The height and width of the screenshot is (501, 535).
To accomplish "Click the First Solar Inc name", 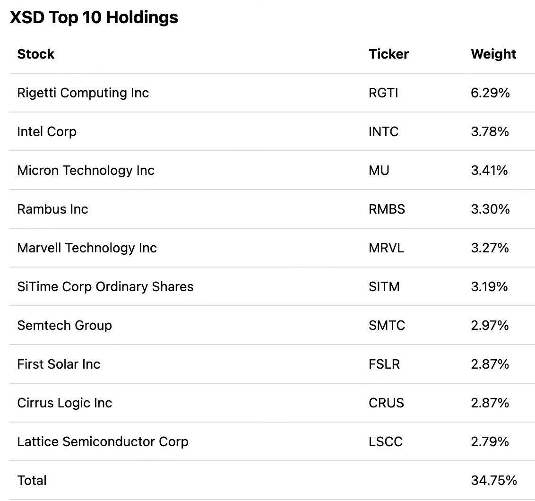I will (x=59, y=364).
